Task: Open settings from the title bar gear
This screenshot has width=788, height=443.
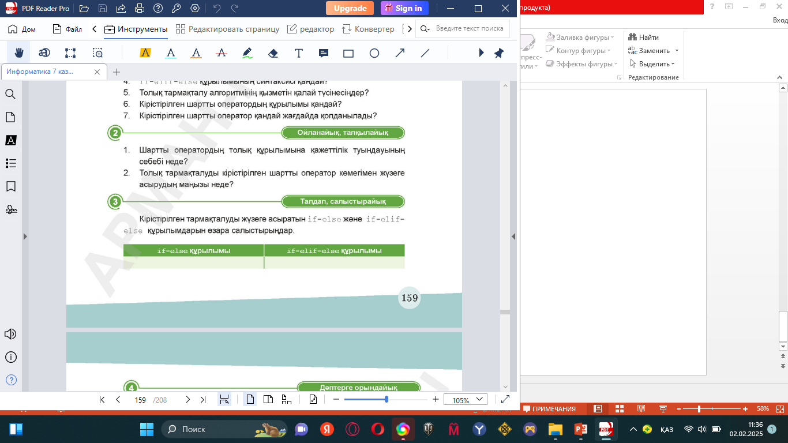Action: tap(194, 9)
